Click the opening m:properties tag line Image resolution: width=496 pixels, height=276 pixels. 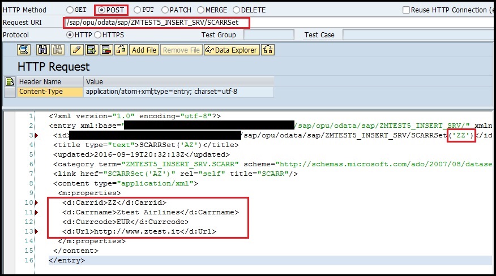click(x=89, y=193)
